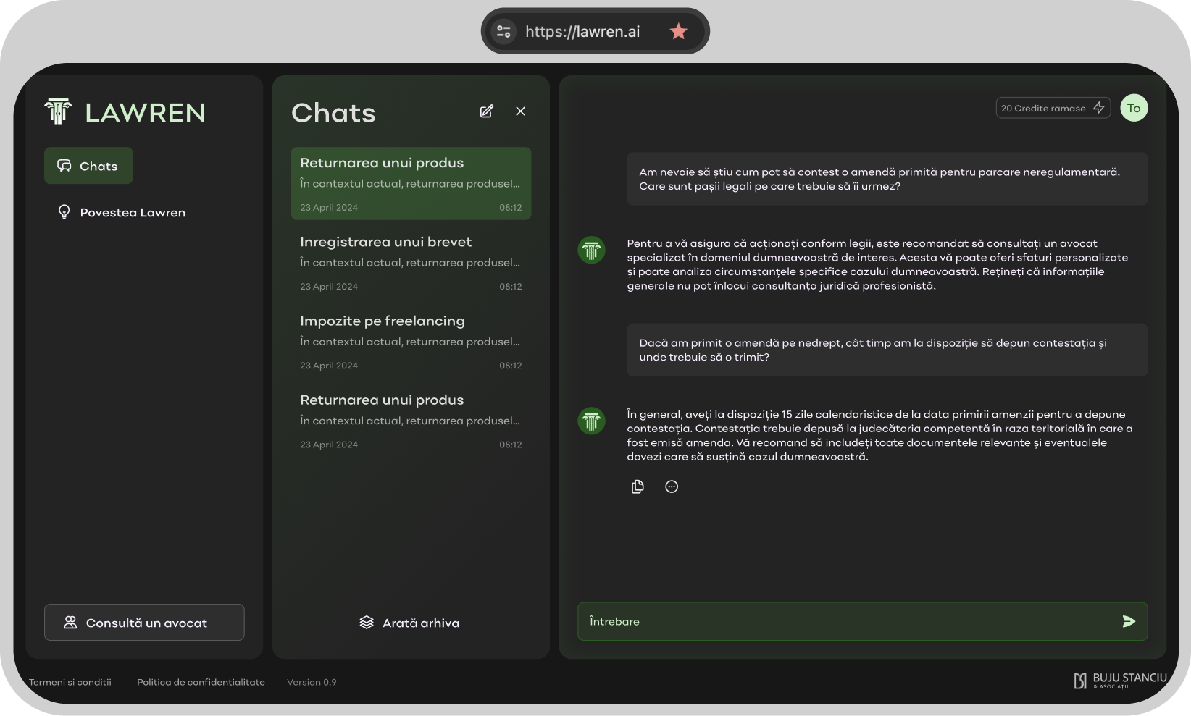Click the first Lawren bot avatar in the conversation
This screenshot has height=716, width=1191.
tap(591, 250)
